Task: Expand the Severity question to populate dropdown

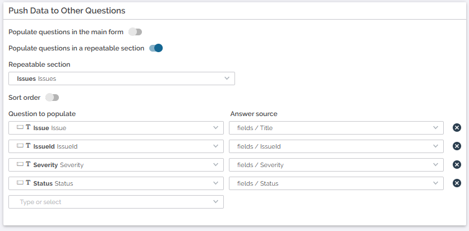Action: (x=116, y=165)
